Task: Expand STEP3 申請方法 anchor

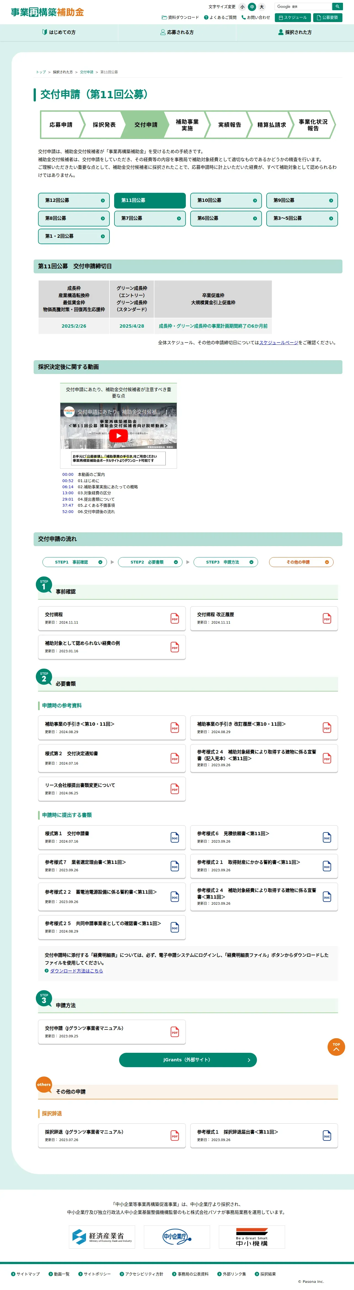Action: [x=225, y=562]
